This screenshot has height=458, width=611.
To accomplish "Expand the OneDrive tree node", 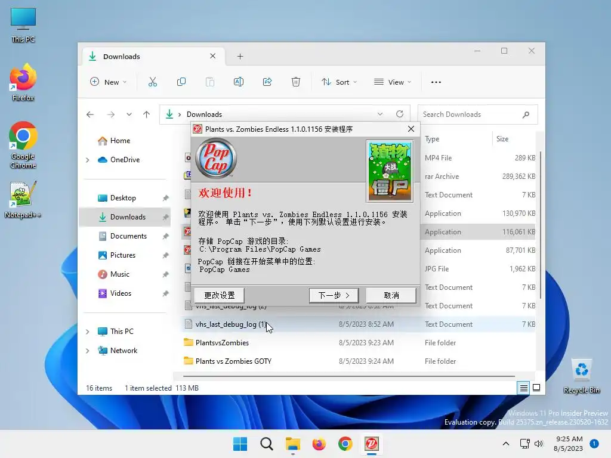I will click(88, 160).
